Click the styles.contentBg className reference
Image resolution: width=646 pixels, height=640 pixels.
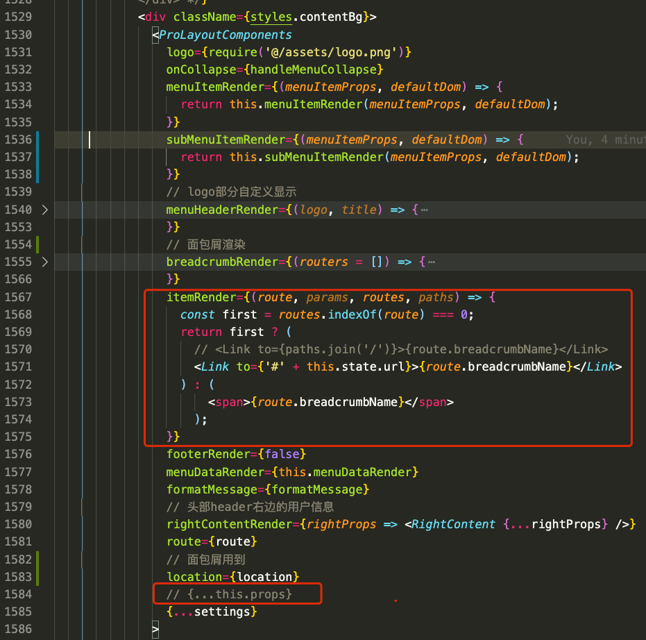(x=311, y=17)
